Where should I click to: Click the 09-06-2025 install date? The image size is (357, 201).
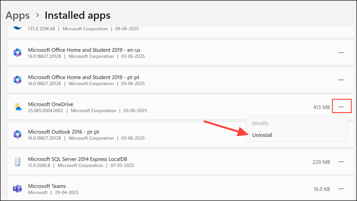click(127, 29)
